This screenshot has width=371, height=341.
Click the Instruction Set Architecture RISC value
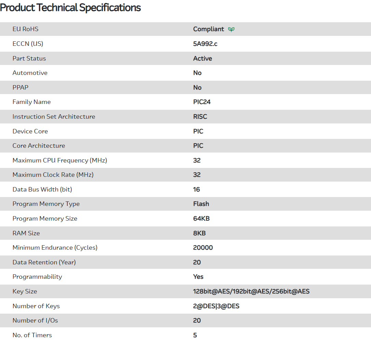click(x=200, y=117)
